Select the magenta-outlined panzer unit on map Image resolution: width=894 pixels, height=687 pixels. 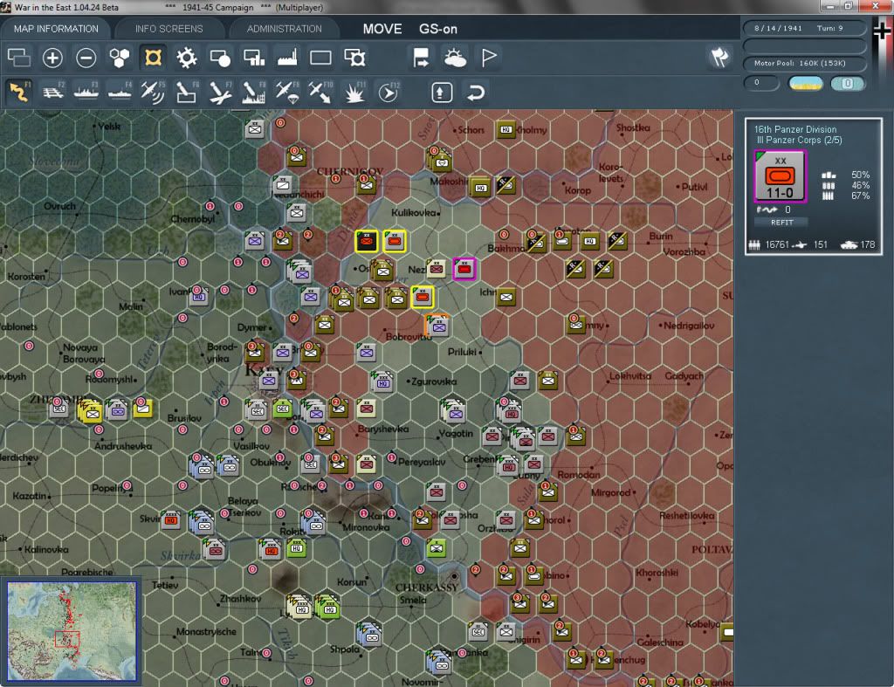tap(464, 269)
